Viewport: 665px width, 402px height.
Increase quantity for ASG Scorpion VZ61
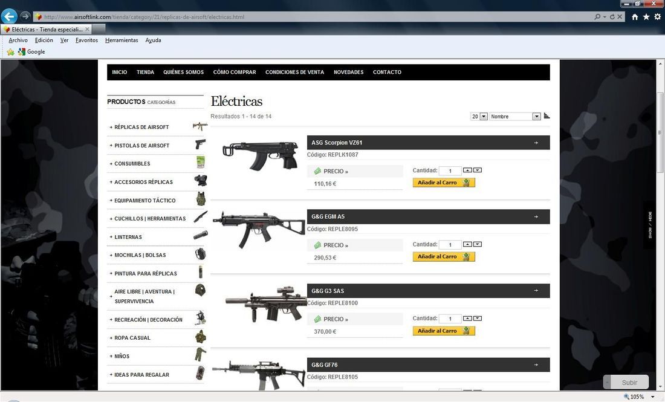[x=467, y=170]
